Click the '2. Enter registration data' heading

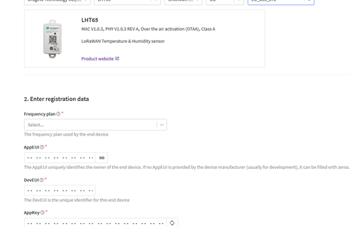56,99
